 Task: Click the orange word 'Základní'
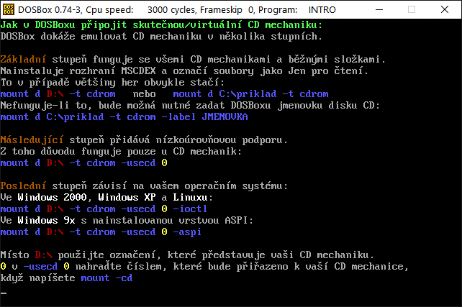(23, 60)
